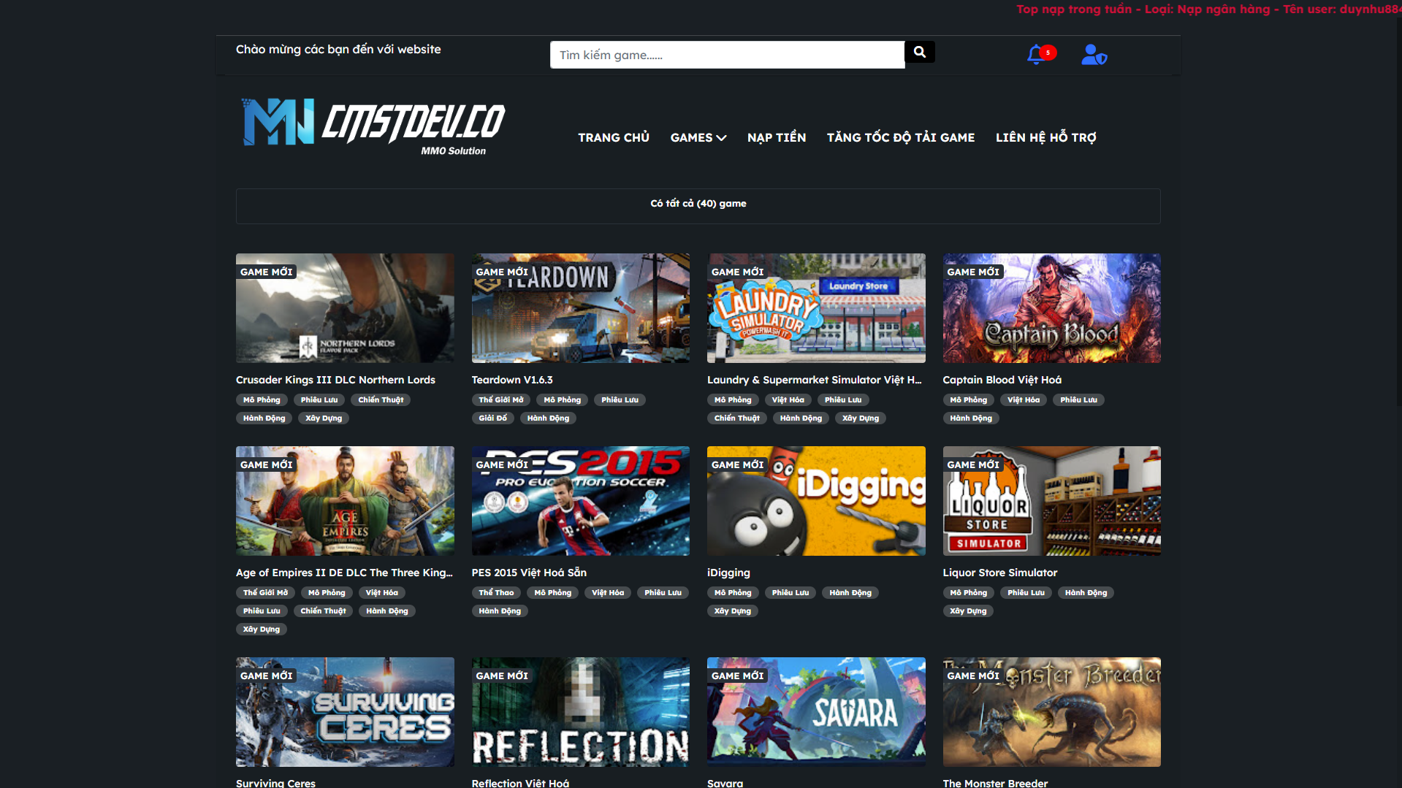Open the NẠP TIỀN menu item
Screen dimensions: 1402x788
pos(776,137)
